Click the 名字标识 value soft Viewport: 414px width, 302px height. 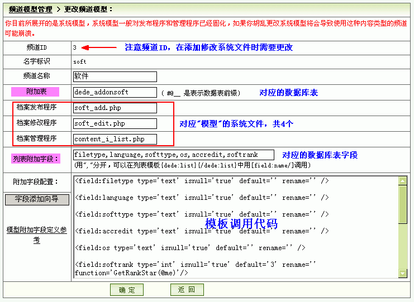[x=80, y=62]
